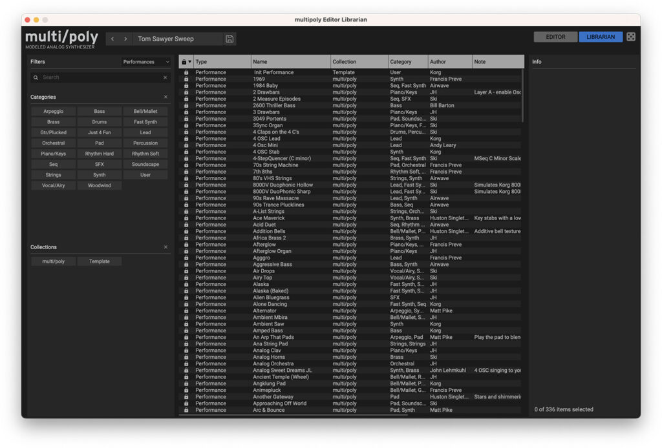The width and height of the screenshot is (662, 448).
Task: Toggle the Soundscape category filter
Action: click(x=145, y=164)
